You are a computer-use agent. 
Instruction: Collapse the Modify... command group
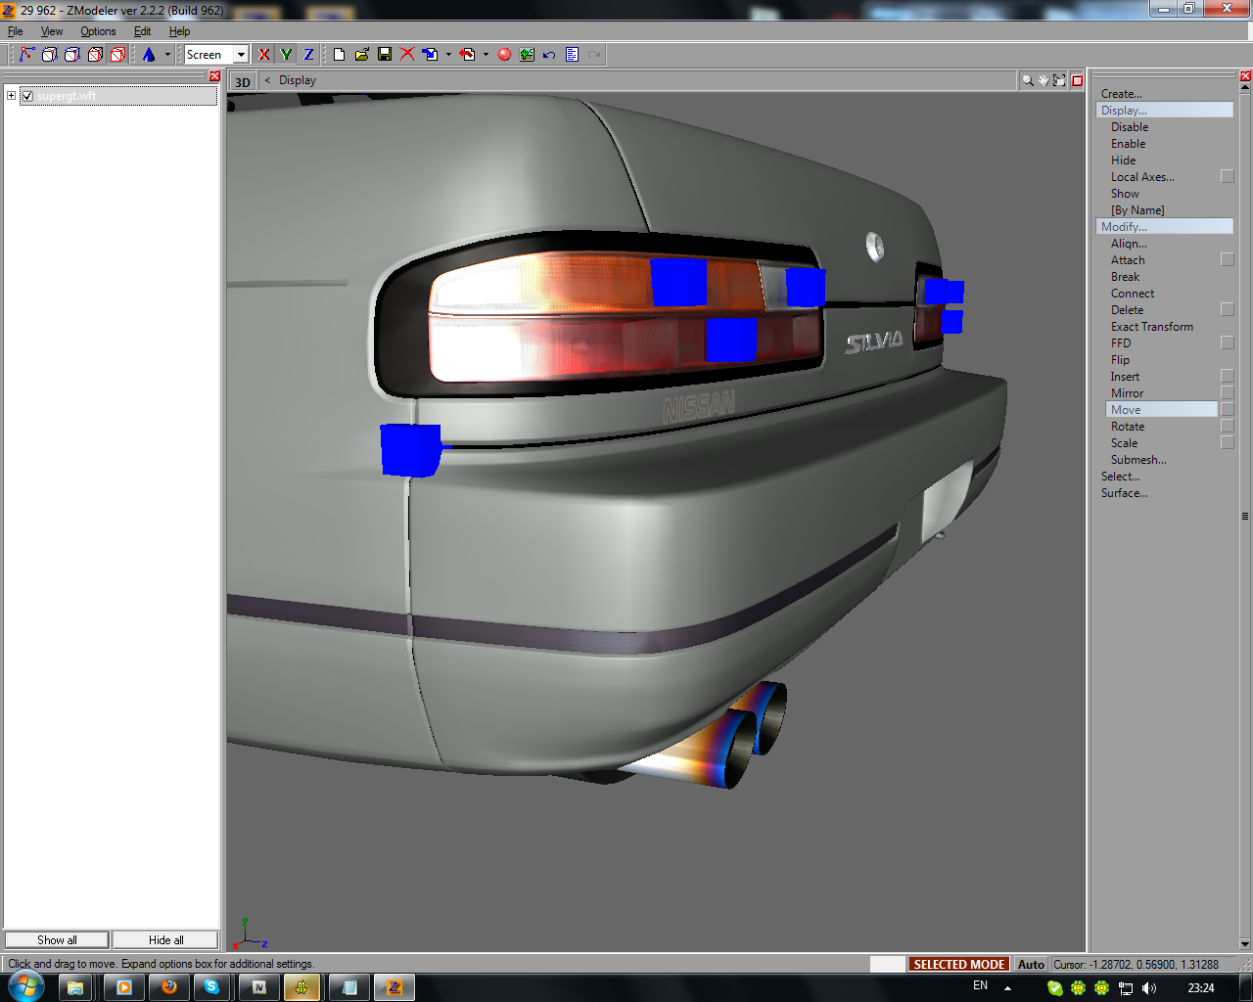[1164, 227]
